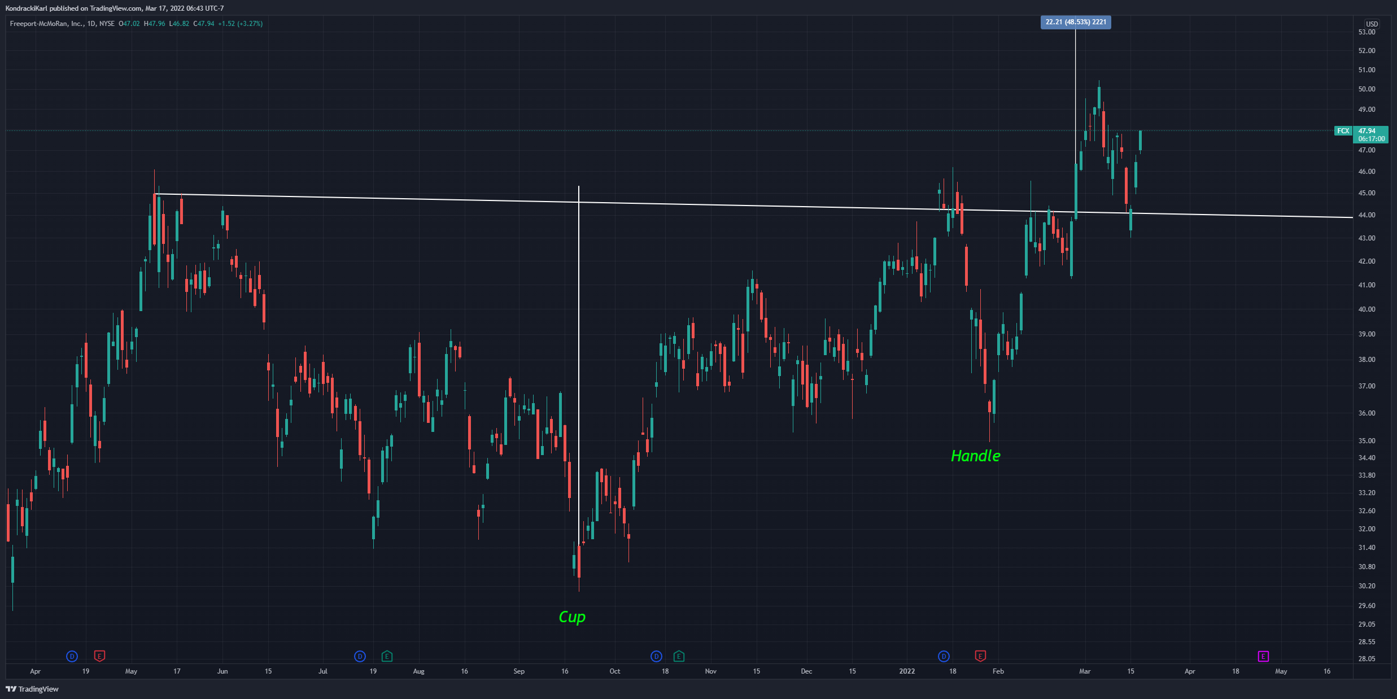Image resolution: width=1397 pixels, height=699 pixels.
Task: Click the 30.20 price axis label
Action: [x=1367, y=586]
